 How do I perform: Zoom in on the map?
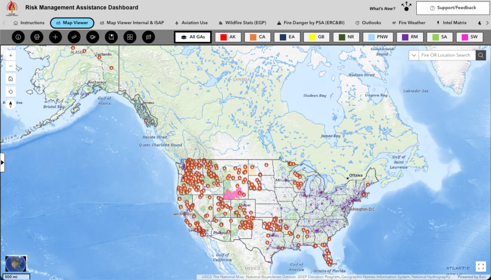11,56
